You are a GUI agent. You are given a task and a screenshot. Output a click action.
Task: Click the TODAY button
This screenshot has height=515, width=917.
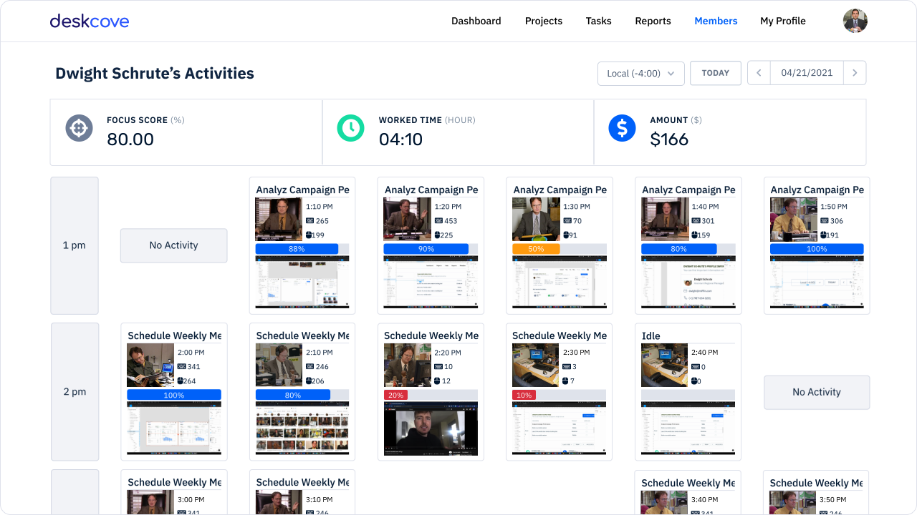coord(716,73)
